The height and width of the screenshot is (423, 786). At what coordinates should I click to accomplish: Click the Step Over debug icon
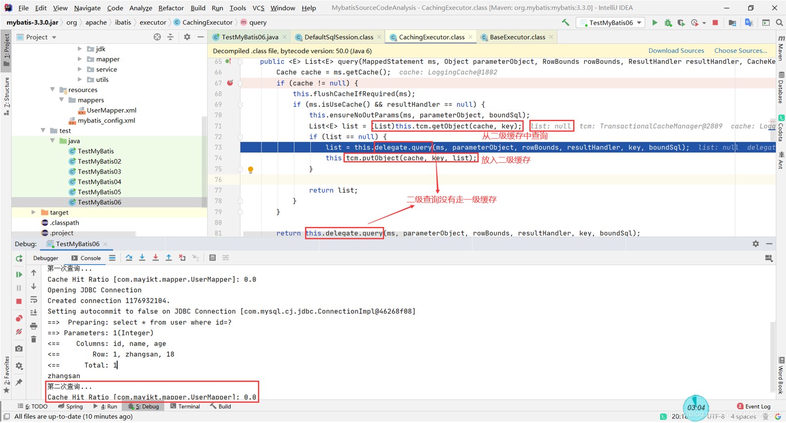click(129, 258)
